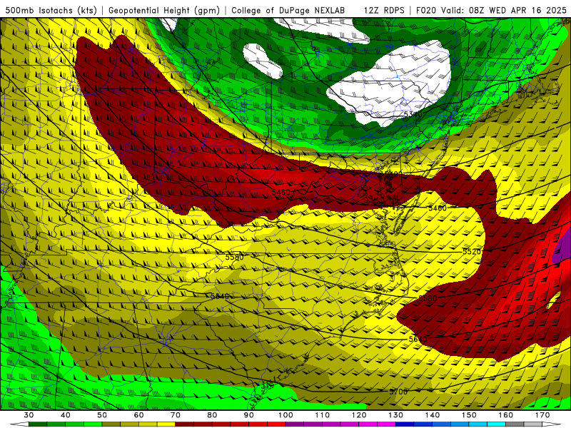Pick the bright yellow swatch just left of 70
The width and height of the screenshot is (571, 428).
[166, 424]
